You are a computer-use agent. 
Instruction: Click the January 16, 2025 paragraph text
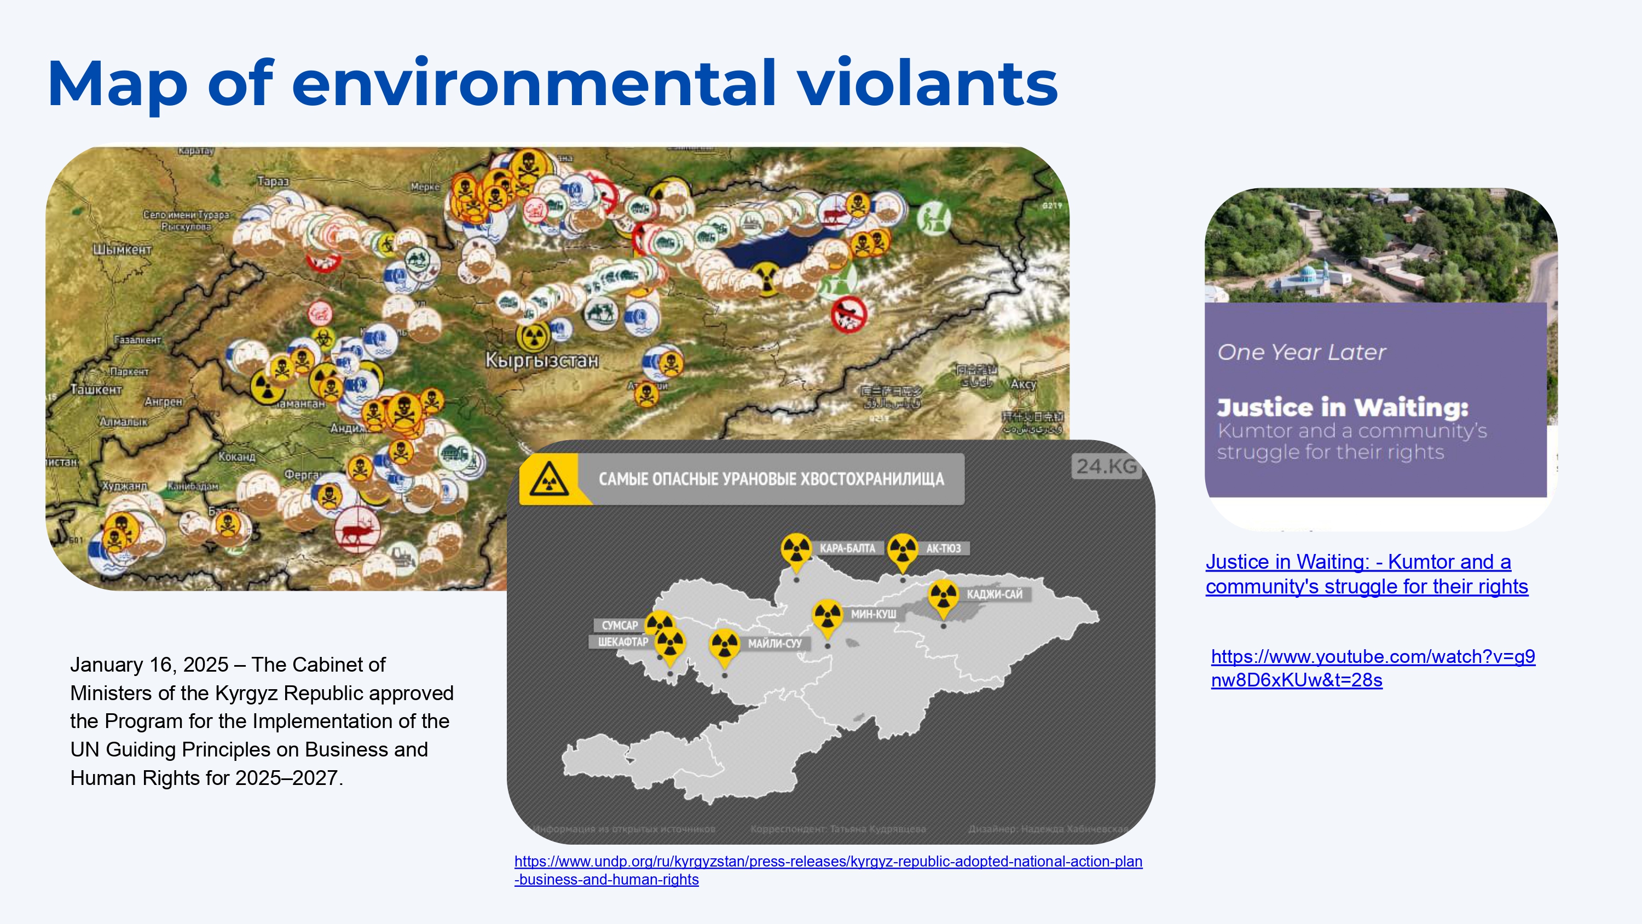pos(261,720)
